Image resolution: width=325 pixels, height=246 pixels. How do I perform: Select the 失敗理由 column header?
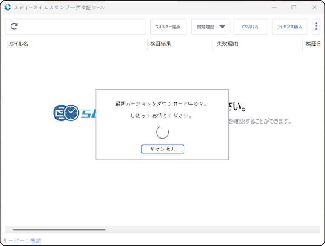pos(227,44)
